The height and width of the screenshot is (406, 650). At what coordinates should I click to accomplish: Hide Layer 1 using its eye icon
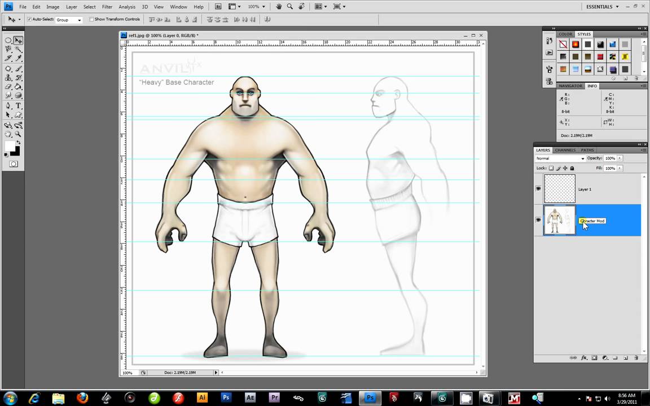538,188
